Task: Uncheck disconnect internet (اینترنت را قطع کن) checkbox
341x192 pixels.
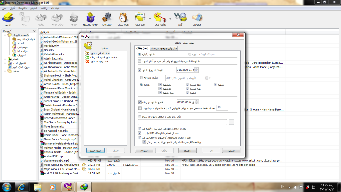Action: (140, 128)
